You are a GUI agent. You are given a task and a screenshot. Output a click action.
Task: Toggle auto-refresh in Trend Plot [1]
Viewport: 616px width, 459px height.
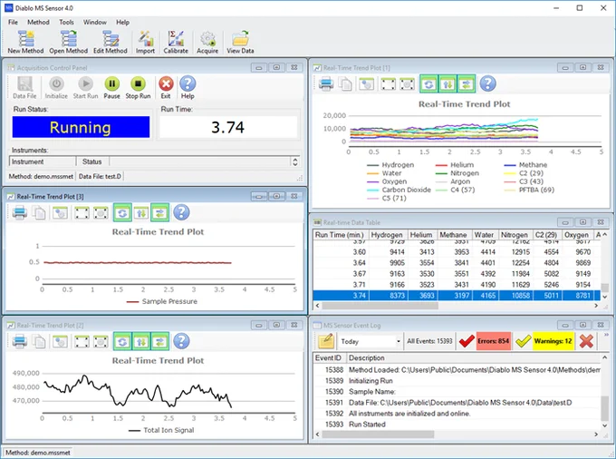point(429,83)
